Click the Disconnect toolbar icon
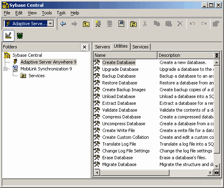This screenshot has width=224, height=188. tap(109, 24)
